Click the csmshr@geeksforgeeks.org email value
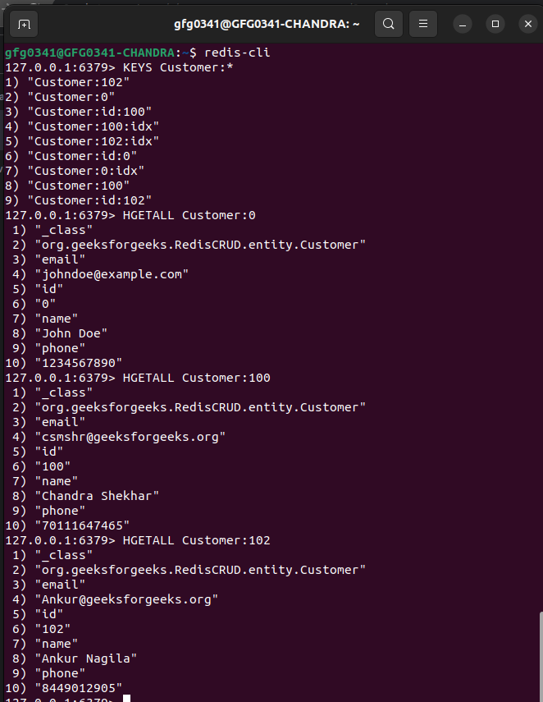543x702 pixels. point(130,437)
